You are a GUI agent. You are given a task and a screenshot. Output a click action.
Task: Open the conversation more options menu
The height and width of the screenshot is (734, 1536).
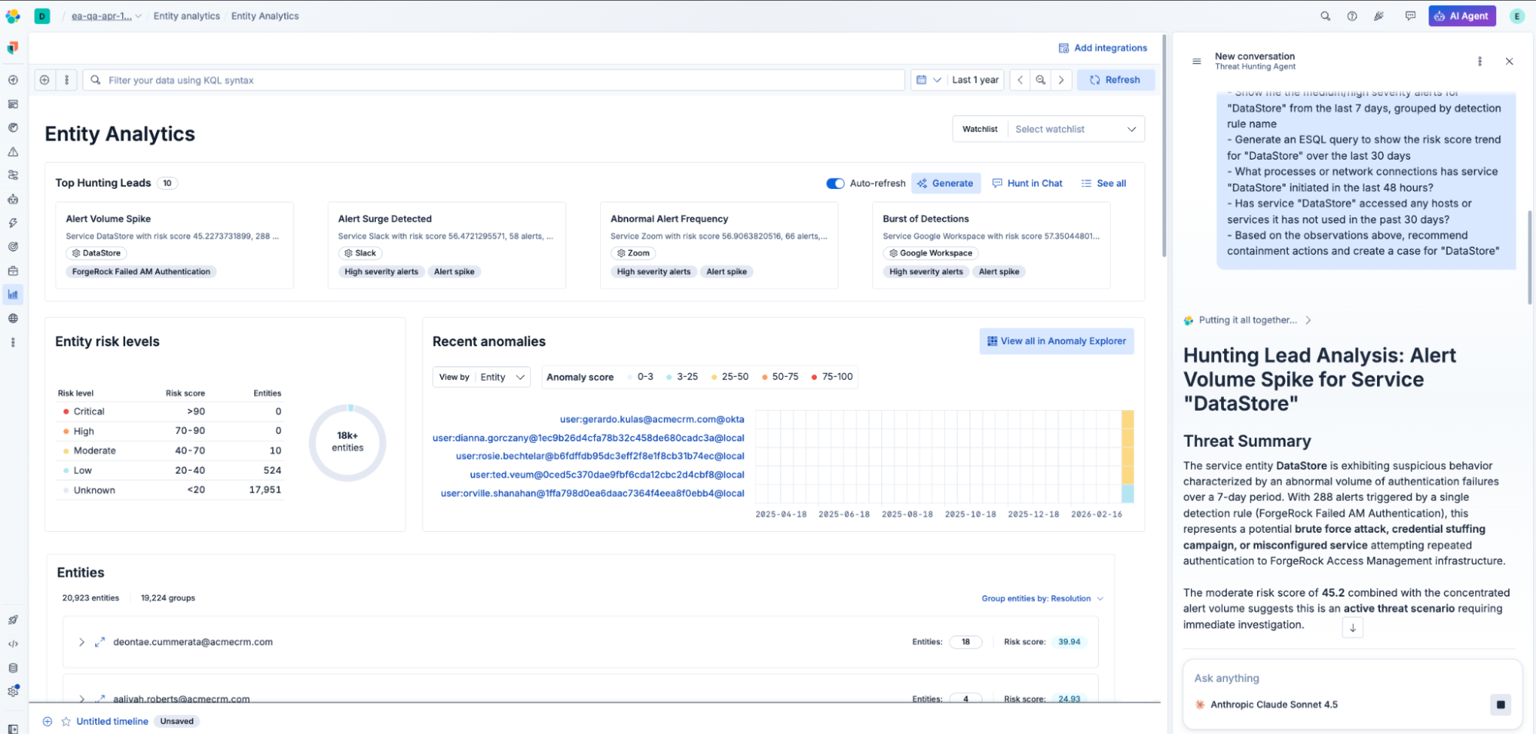(x=1480, y=61)
